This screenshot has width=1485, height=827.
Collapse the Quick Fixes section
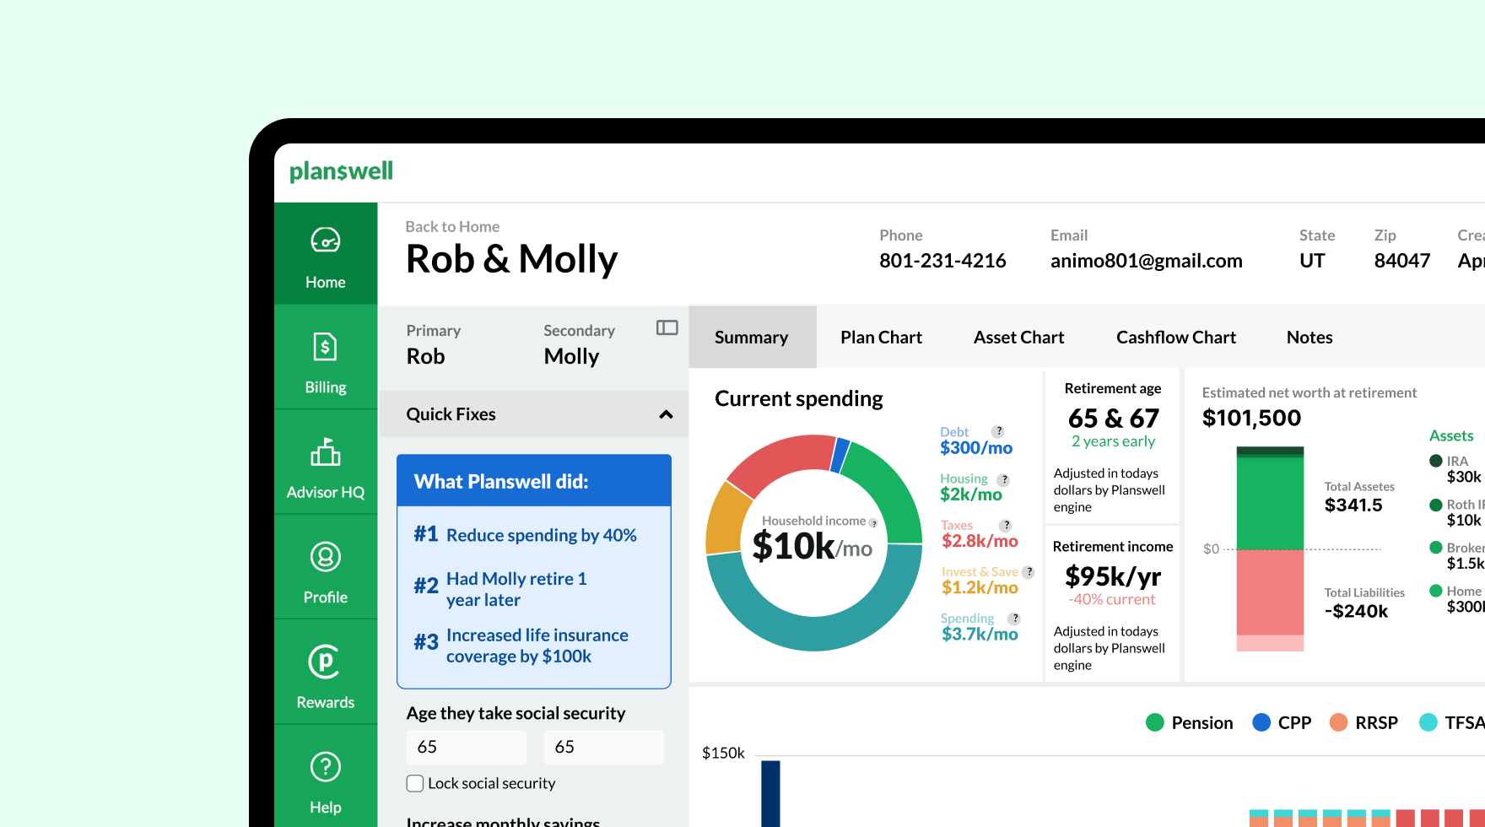point(666,414)
